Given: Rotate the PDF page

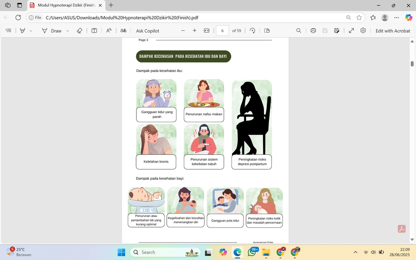Looking at the screenshot, I should (252, 30).
